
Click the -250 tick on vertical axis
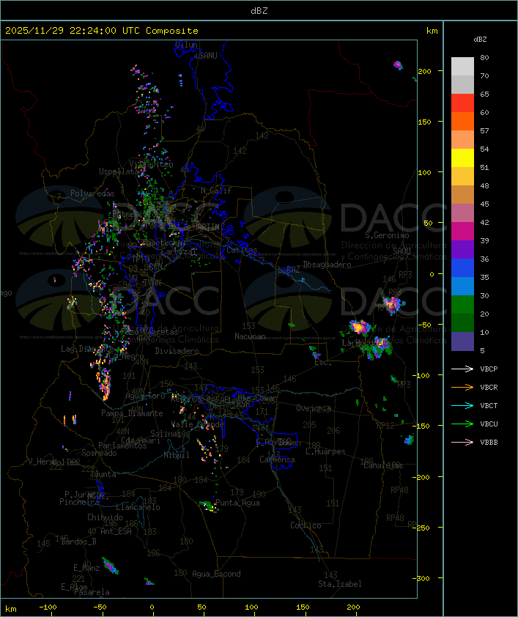(423, 528)
